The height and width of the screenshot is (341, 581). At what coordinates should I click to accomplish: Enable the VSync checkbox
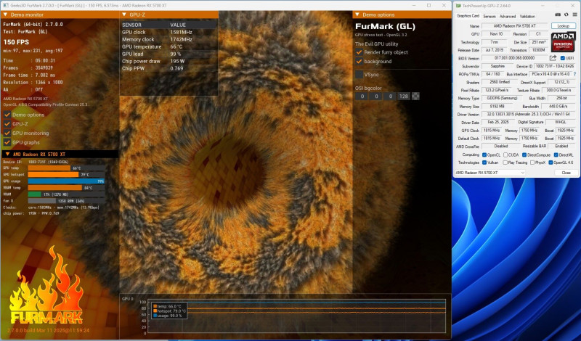359,75
